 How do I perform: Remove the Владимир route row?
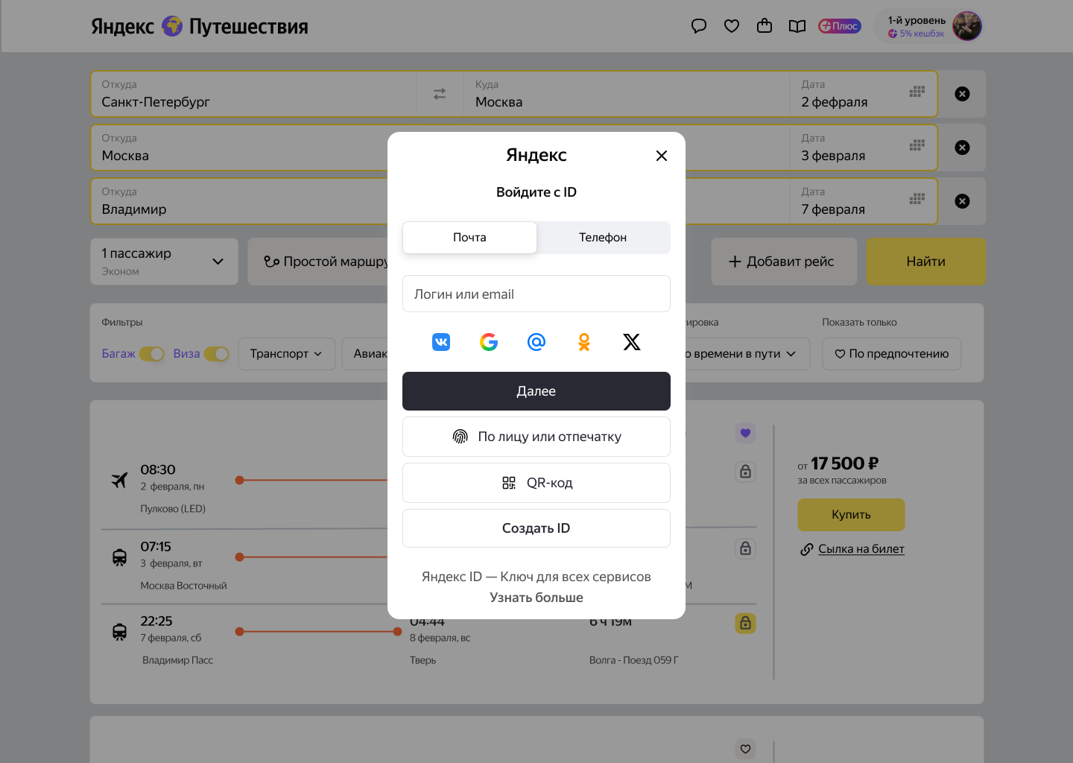pos(963,201)
